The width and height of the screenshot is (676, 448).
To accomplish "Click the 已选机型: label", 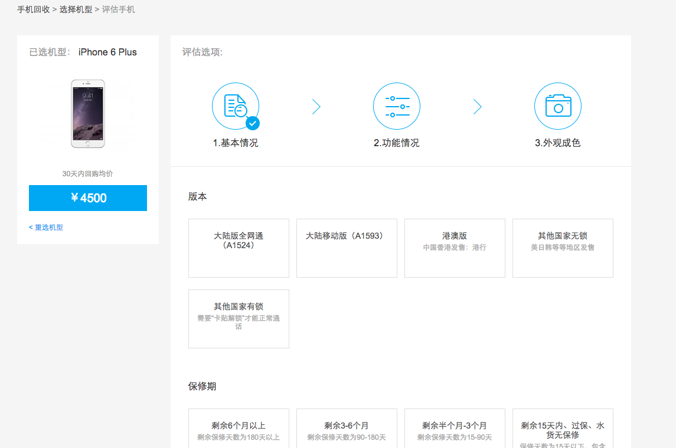I will click(x=49, y=52).
